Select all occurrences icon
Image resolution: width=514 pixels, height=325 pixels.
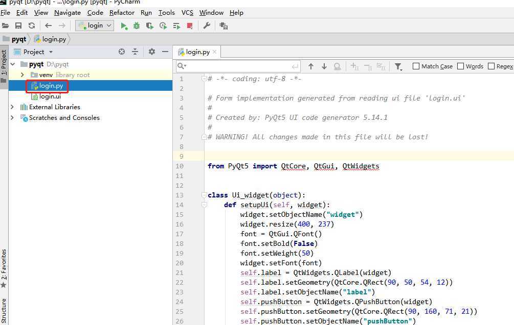coord(381,66)
